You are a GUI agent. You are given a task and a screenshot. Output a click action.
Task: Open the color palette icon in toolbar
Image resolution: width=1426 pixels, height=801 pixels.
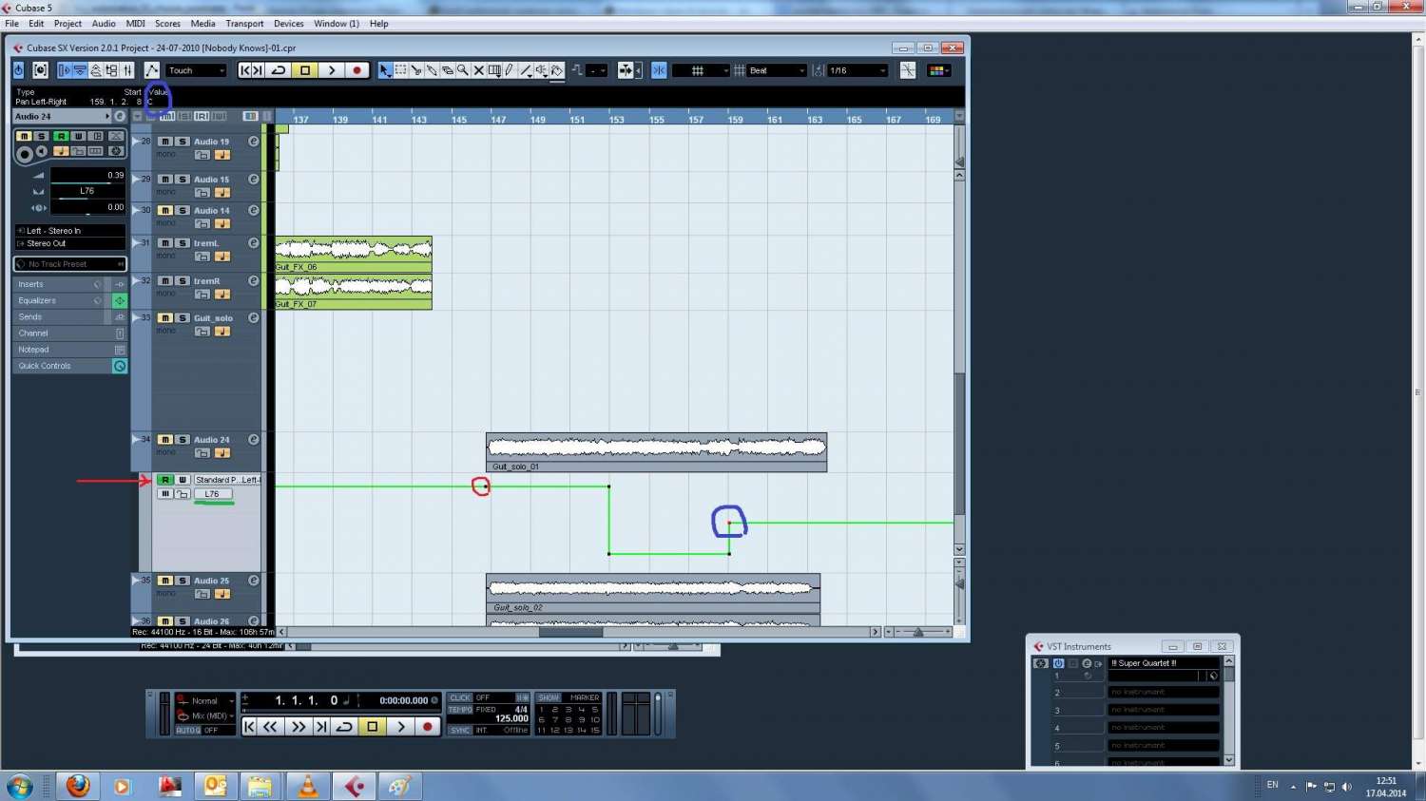pos(937,70)
